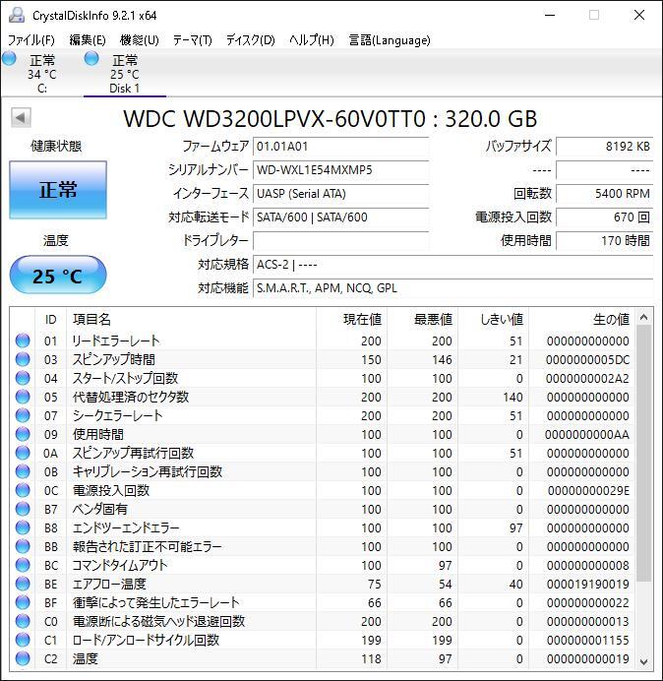Click the 正常 health status button
Image resolution: width=663 pixels, height=681 pixels.
pos(58,190)
